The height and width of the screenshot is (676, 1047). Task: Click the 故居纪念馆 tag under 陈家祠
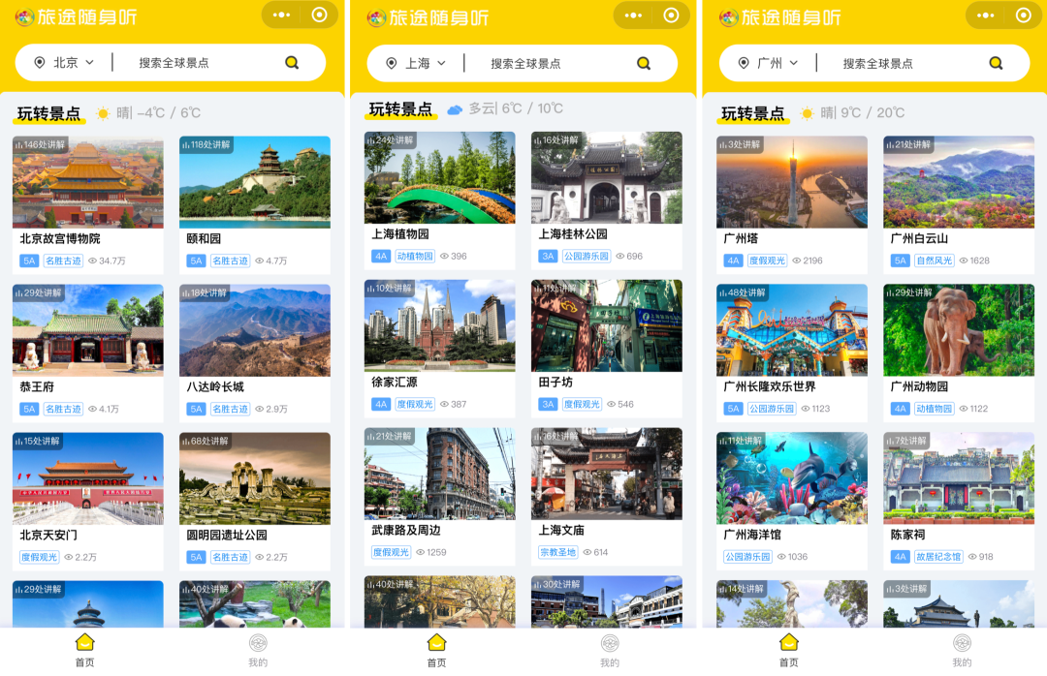coord(938,557)
